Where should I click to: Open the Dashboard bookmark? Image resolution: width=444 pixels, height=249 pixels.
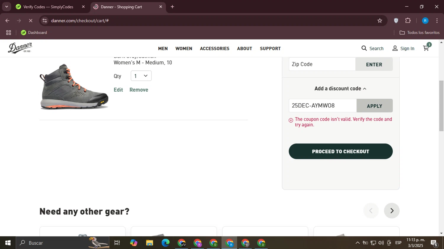[x=34, y=32]
